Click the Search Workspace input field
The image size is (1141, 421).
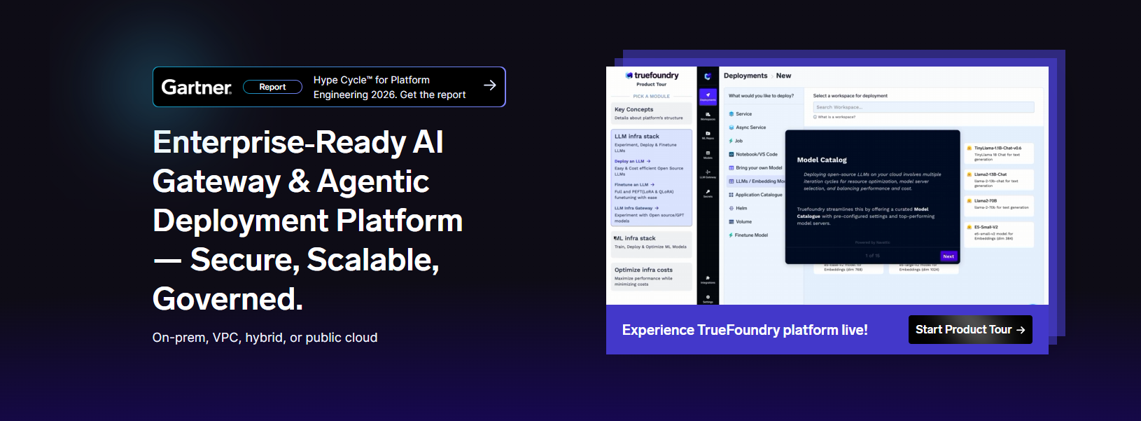tap(923, 107)
